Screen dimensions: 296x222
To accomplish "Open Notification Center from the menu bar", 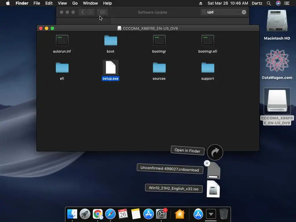I will click(x=287, y=3).
